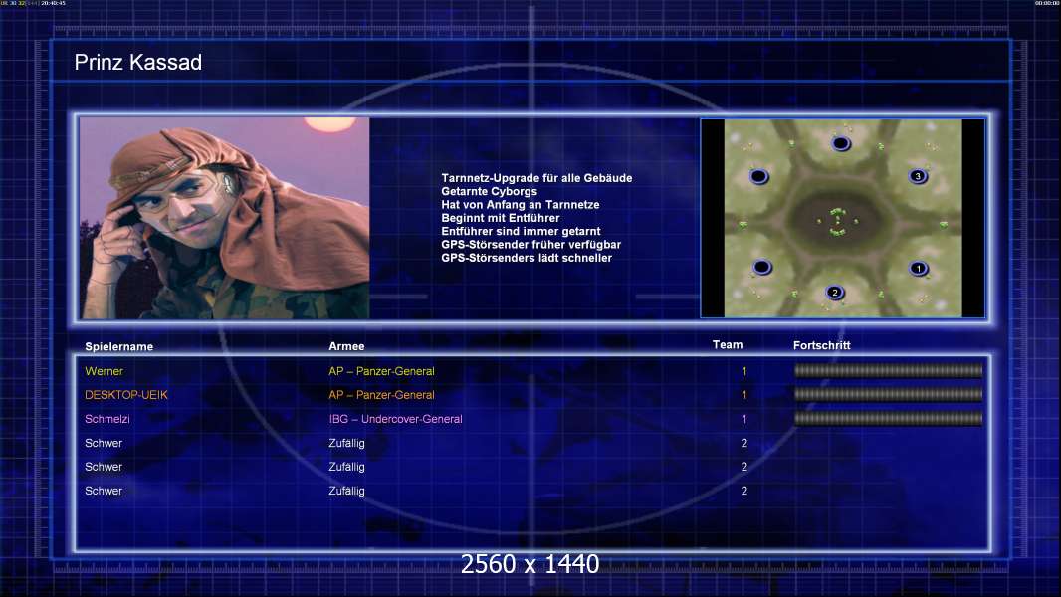This screenshot has width=1061, height=597.
Task: Select the "Spielername" column header
Action: 119,347
